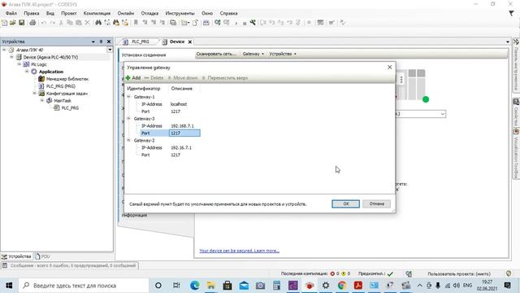Click the Login gear icon in toolbar

[217, 23]
